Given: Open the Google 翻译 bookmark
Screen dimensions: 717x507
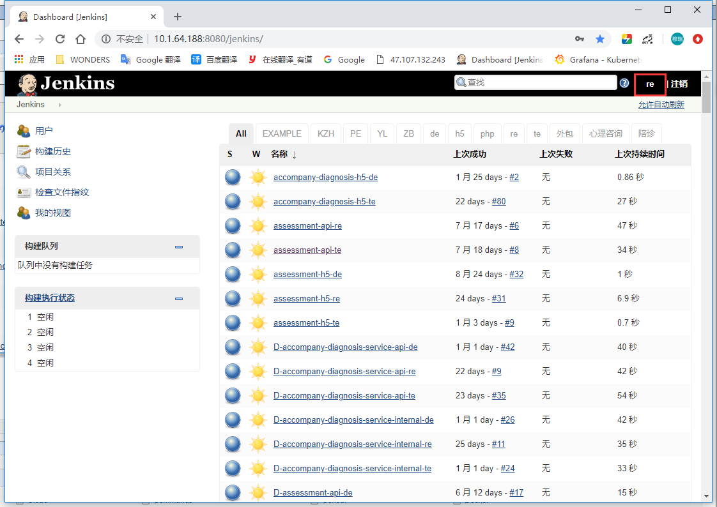Looking at the screenshot, I should [150, 59].
